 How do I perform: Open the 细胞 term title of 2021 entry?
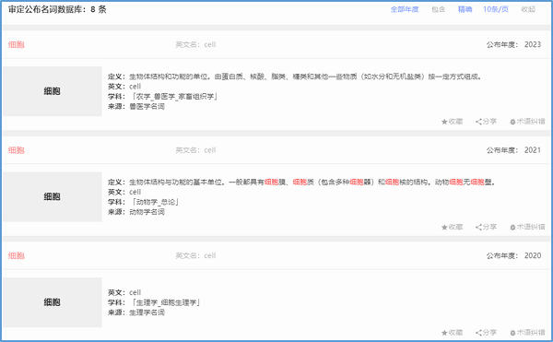(x=17, y=150)
